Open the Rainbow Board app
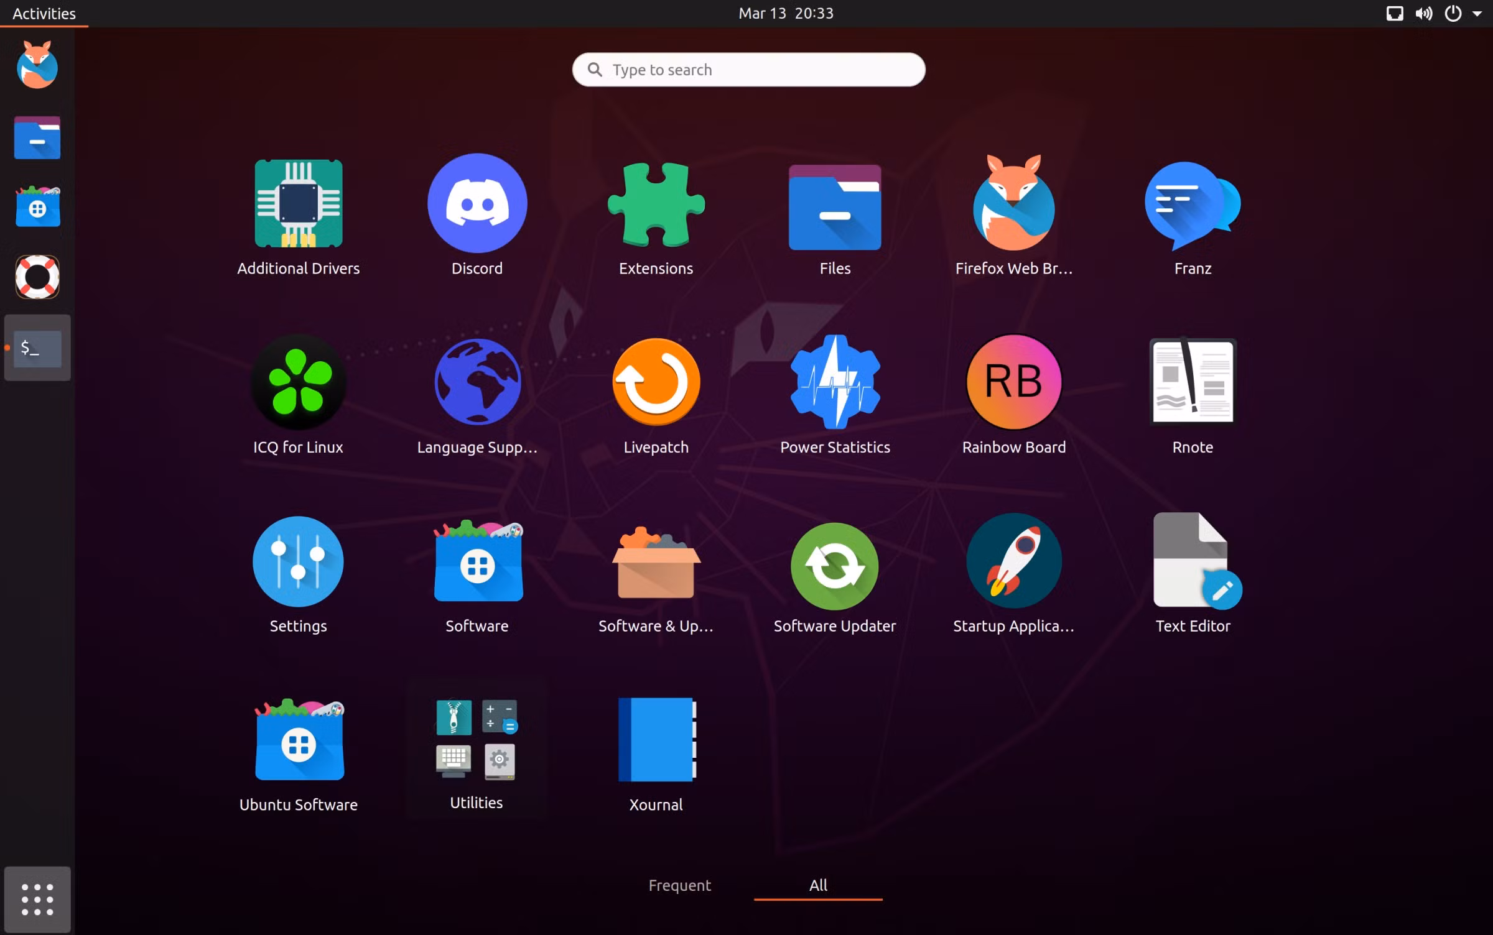 click(1013, 382)
